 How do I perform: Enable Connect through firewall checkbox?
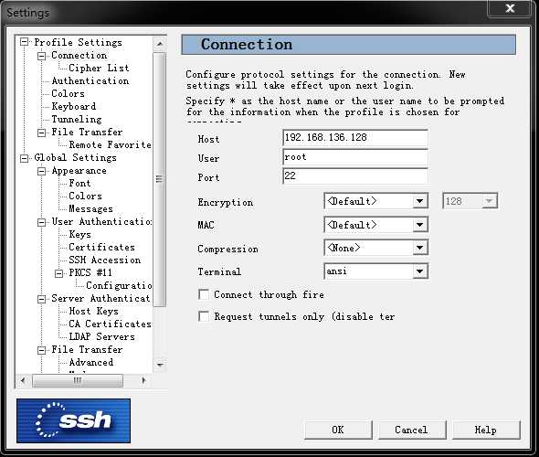pyautogui.click(x=204, y=294)
